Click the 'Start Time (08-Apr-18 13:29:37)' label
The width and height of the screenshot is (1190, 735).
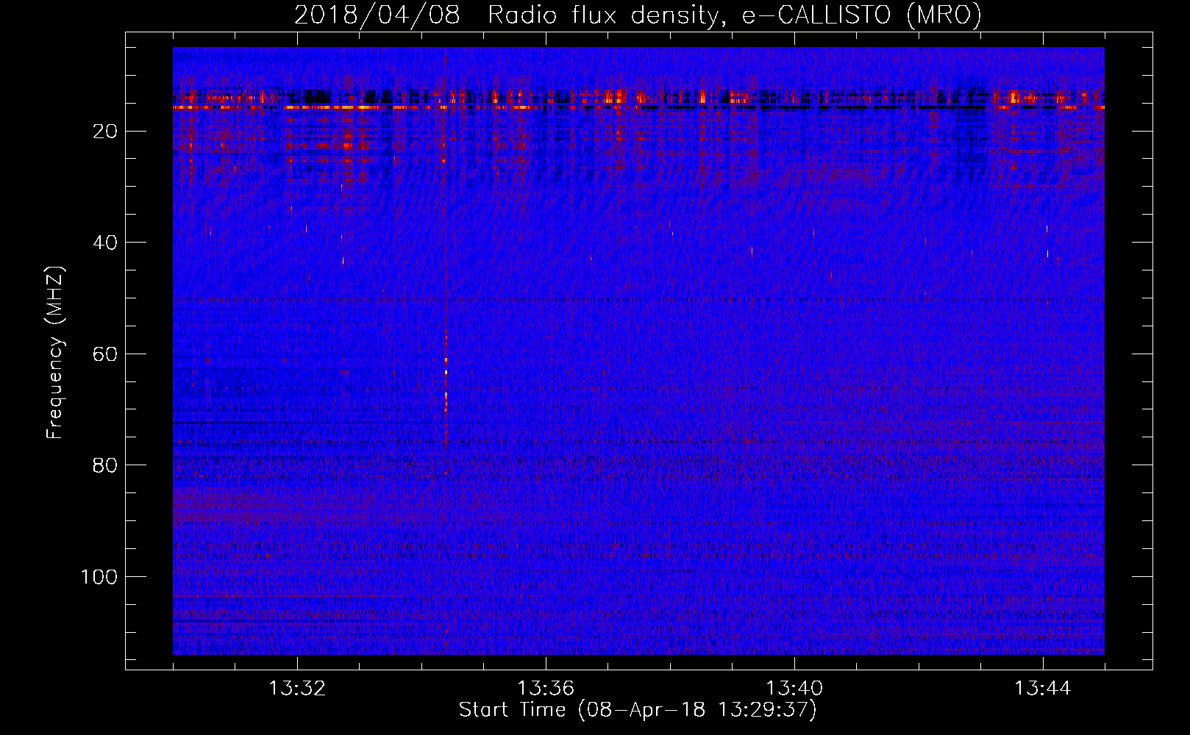(x=638, y=710)
